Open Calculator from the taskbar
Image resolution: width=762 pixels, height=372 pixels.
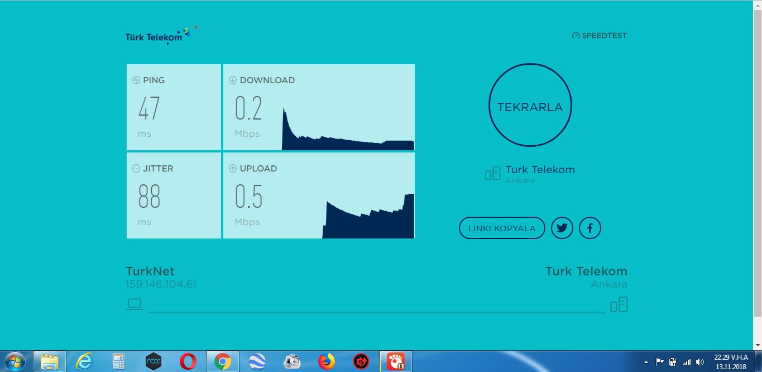pyautogui.click(x=118, y=361)
